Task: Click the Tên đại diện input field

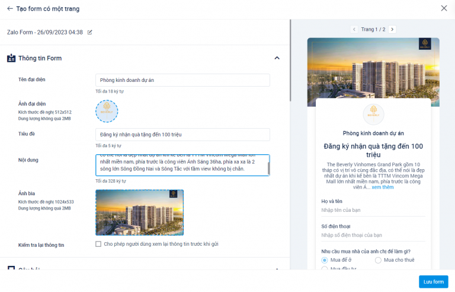Action: click(182, 80)
